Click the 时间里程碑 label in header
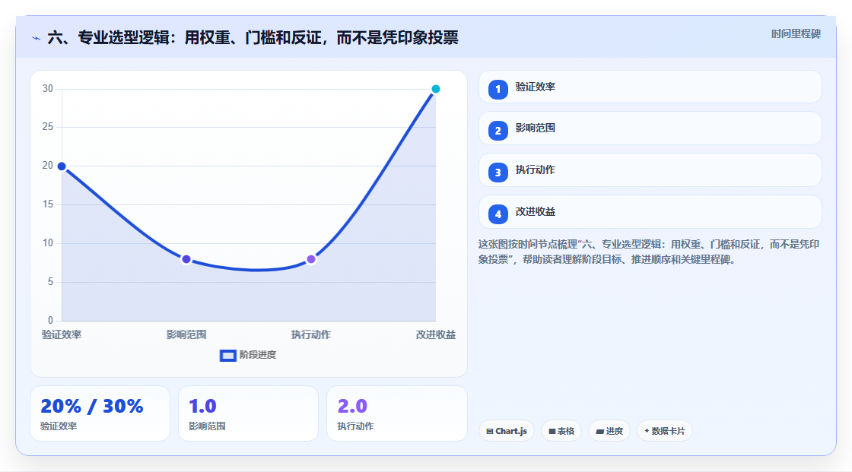The width and height of the screenshot is (852, 472). click(796, 33)
